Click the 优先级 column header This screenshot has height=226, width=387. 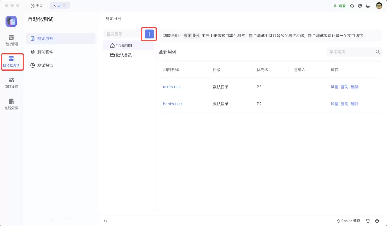(262, 69)
